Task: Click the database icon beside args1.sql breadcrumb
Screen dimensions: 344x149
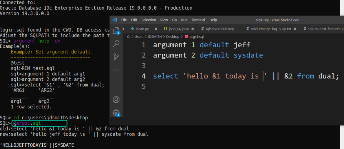Action: [186, 37]
